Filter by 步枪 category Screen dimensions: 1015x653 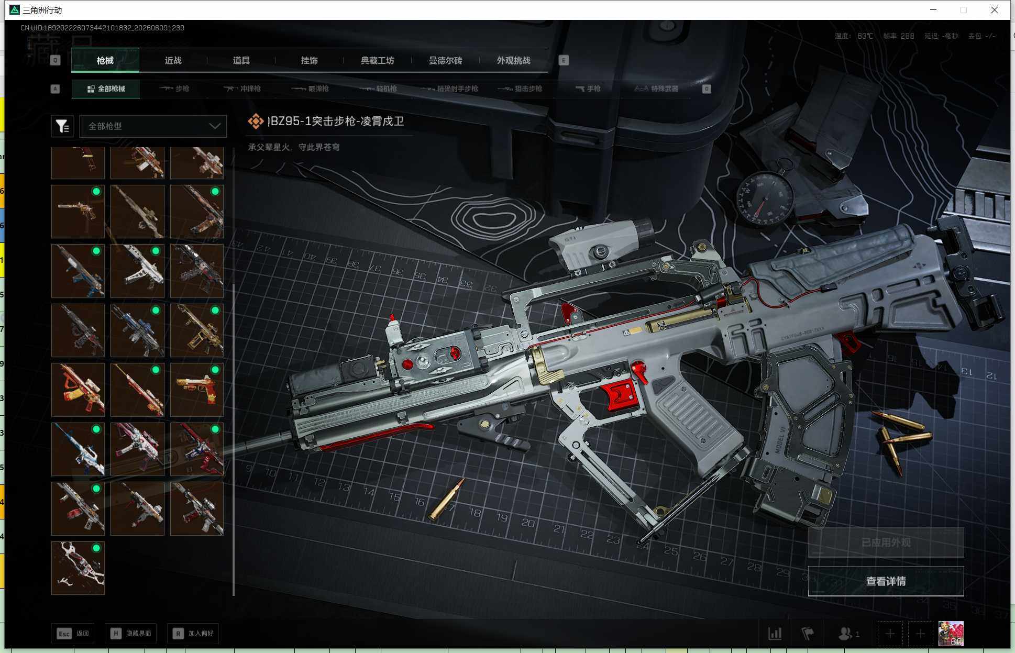click(174, 89)
